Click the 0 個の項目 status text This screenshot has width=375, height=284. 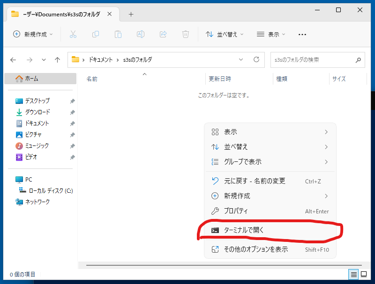tap(22, 275)
